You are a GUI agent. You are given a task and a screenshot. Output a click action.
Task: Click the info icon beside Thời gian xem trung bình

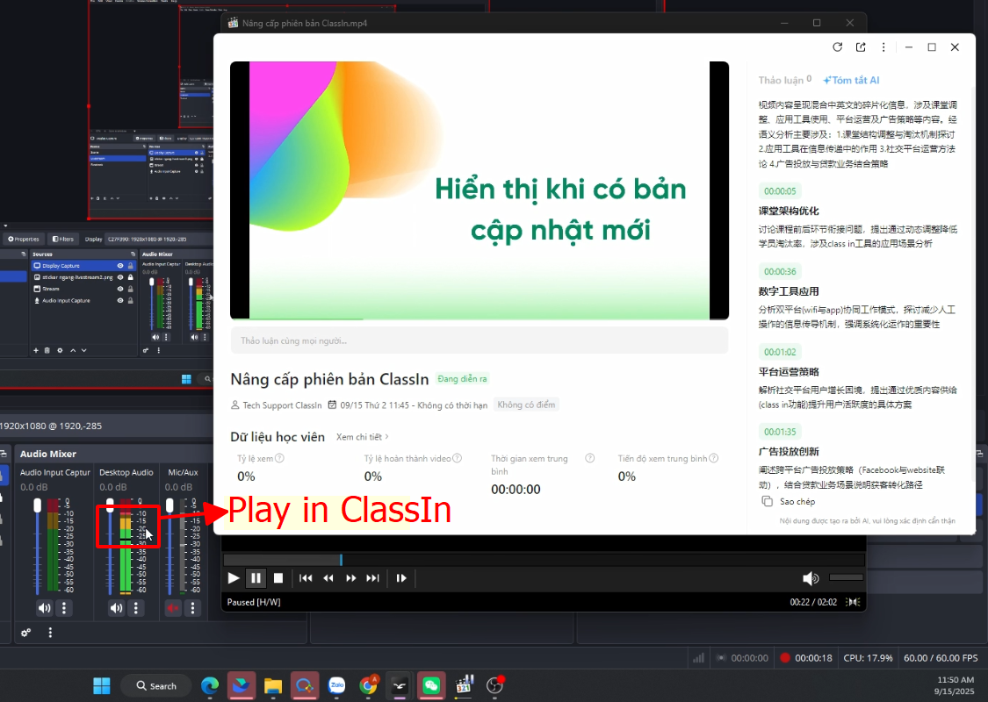590,458
